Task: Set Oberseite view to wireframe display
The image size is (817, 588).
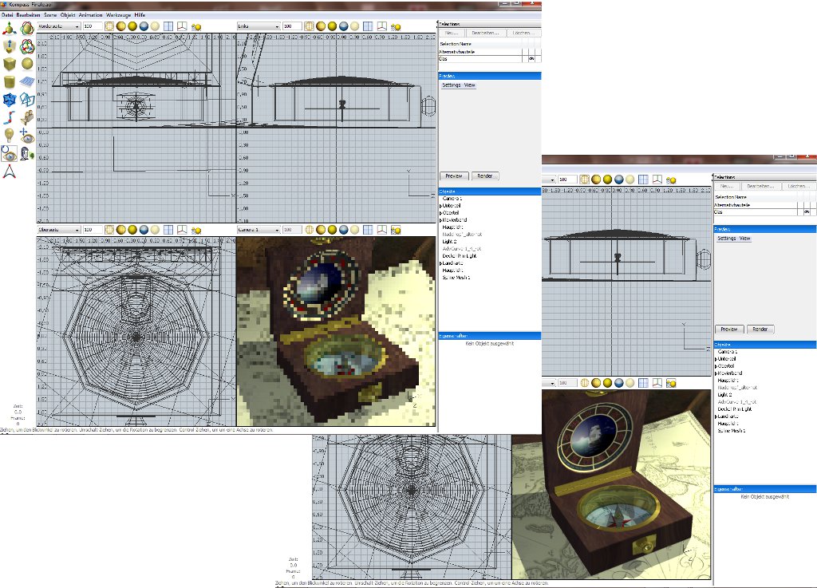Action: coord(109,230)
